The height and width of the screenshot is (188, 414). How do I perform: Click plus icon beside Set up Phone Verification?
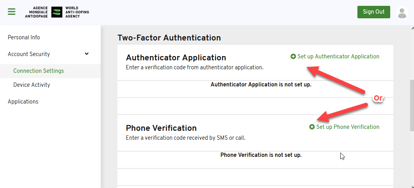tap(312, 127)
